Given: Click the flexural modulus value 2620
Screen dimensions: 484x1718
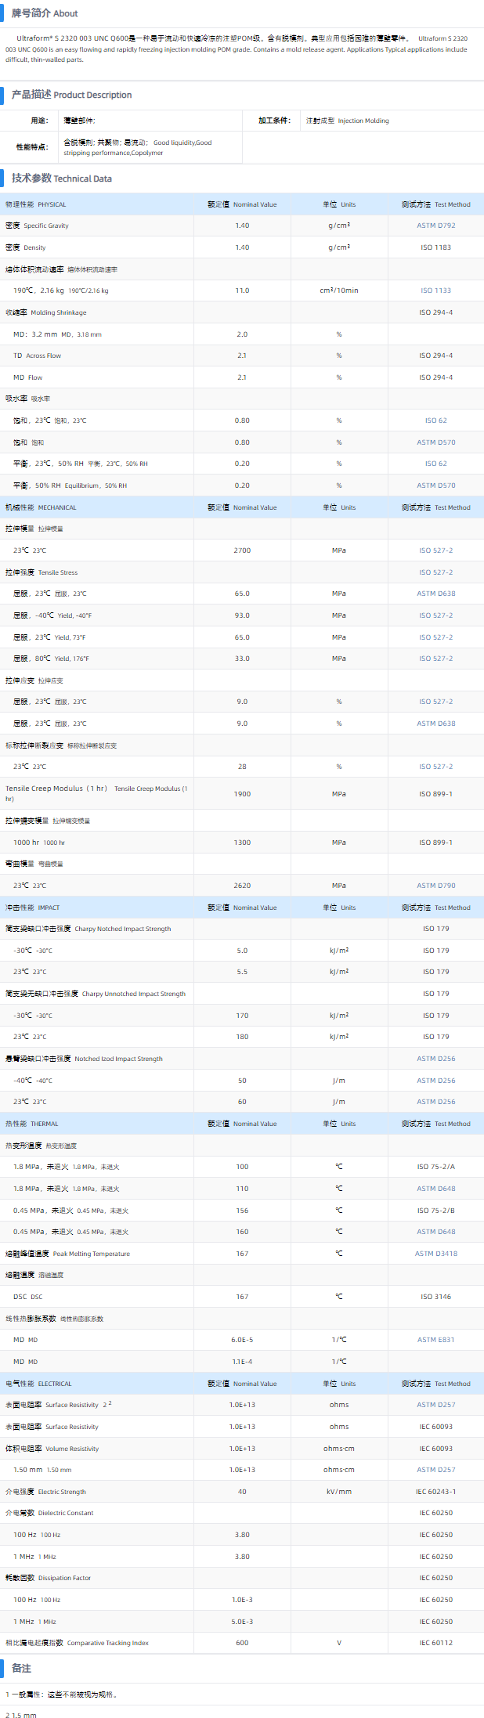Looking at the screenshot, I should pyautogui.click(x=242, y=886).
